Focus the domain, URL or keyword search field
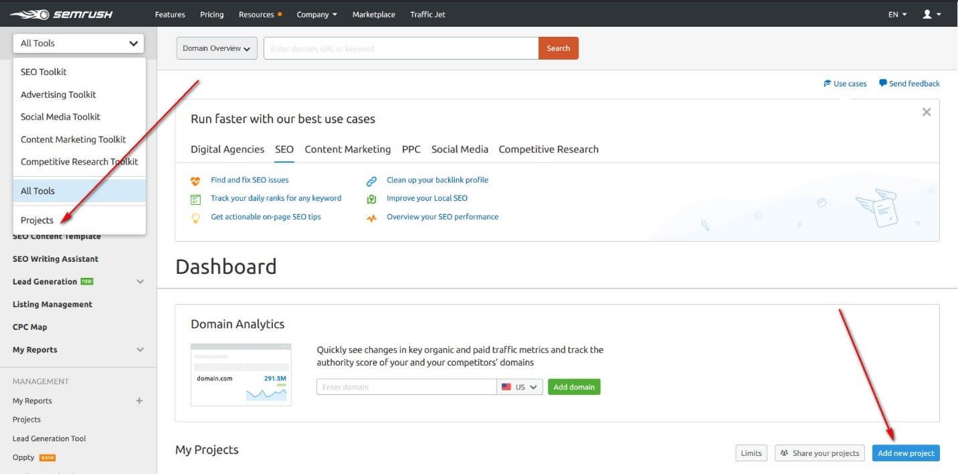This screenshot has height=474, width=958. (x=401, y=48)
